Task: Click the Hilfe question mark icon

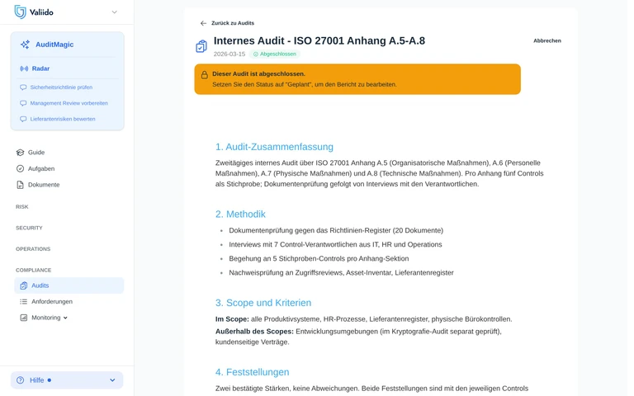Action: (20, 380)
